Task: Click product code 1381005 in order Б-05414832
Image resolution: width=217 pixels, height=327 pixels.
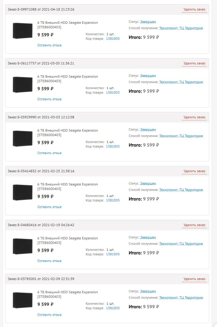Action: point(113,200)
